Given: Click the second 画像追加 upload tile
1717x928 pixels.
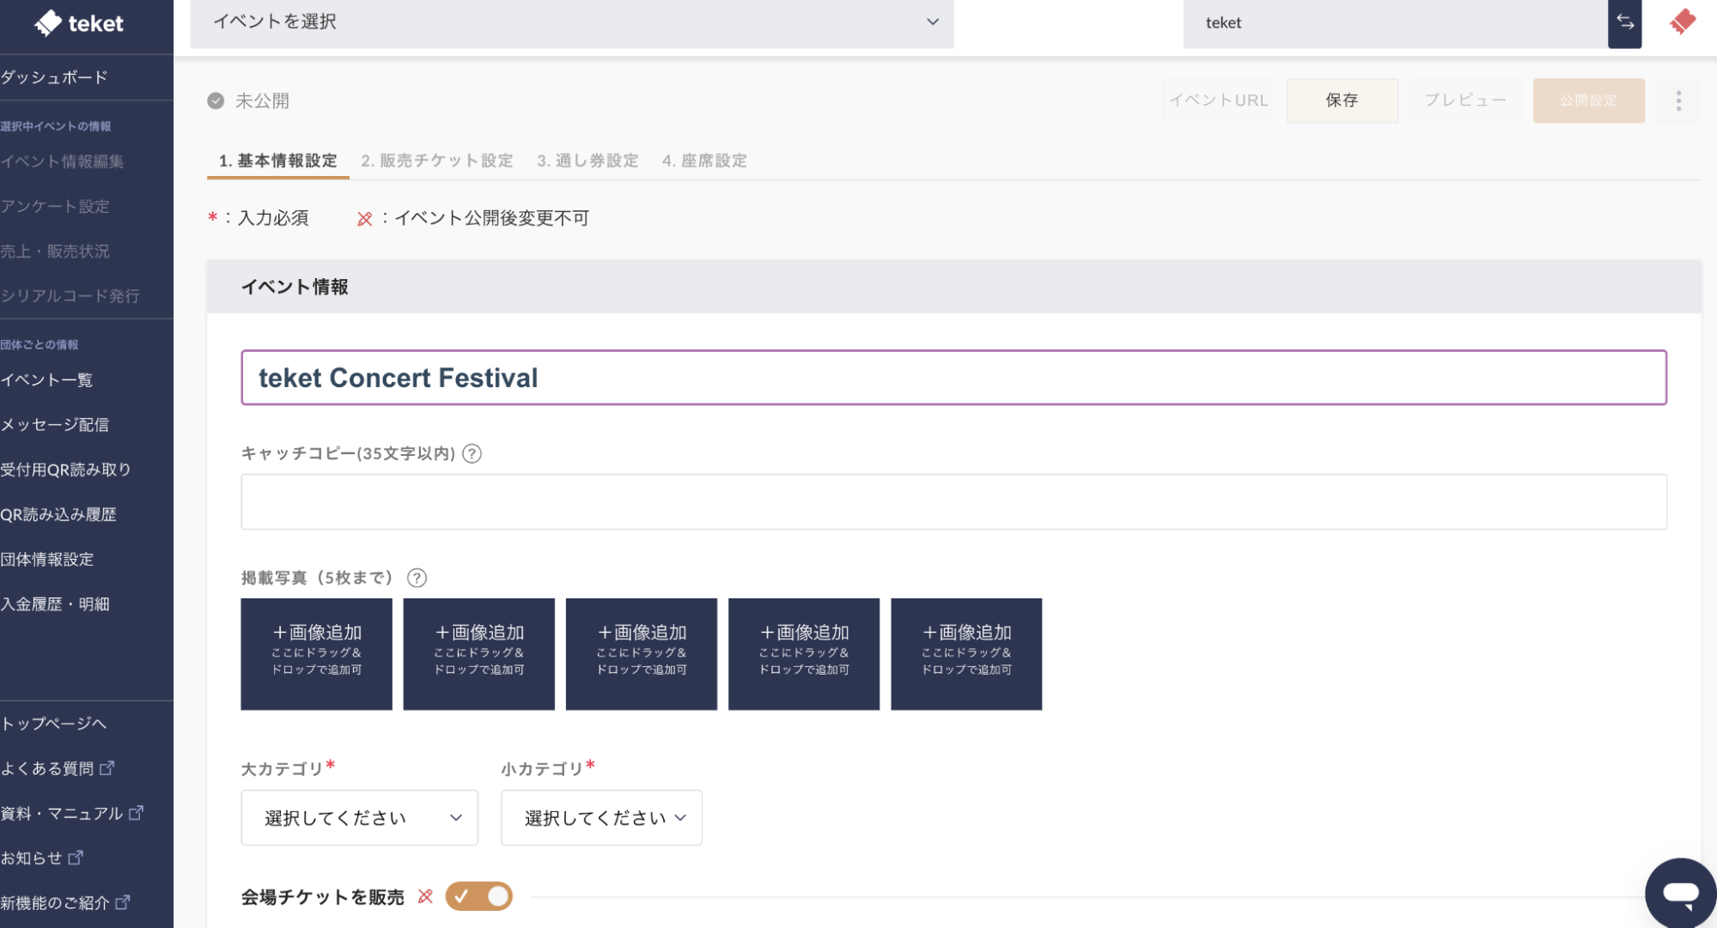Looking at the screenshot, I should [x=478, y=654].
